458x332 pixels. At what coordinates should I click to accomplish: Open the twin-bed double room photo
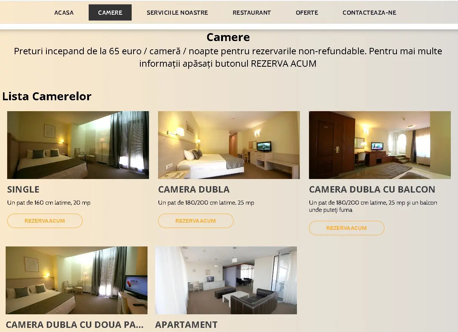point(77,280)
